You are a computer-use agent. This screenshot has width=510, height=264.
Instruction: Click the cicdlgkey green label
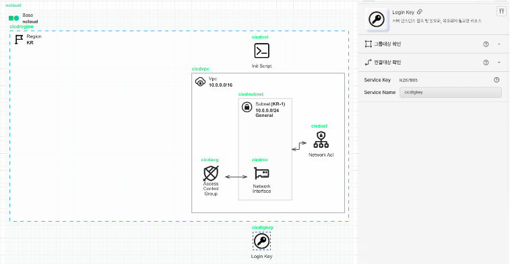coord(263,227)
